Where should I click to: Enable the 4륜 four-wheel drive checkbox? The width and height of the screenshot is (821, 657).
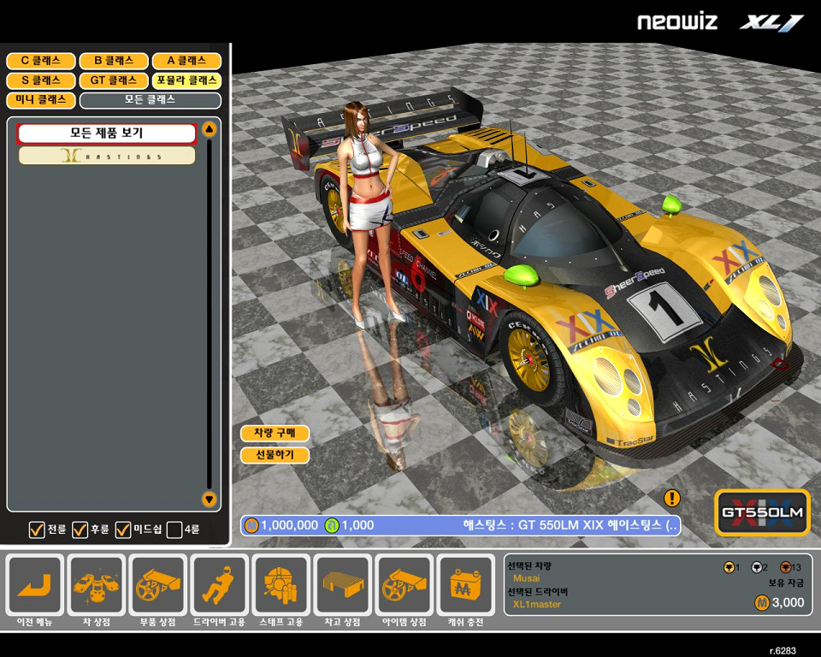[x=174, y=530]
